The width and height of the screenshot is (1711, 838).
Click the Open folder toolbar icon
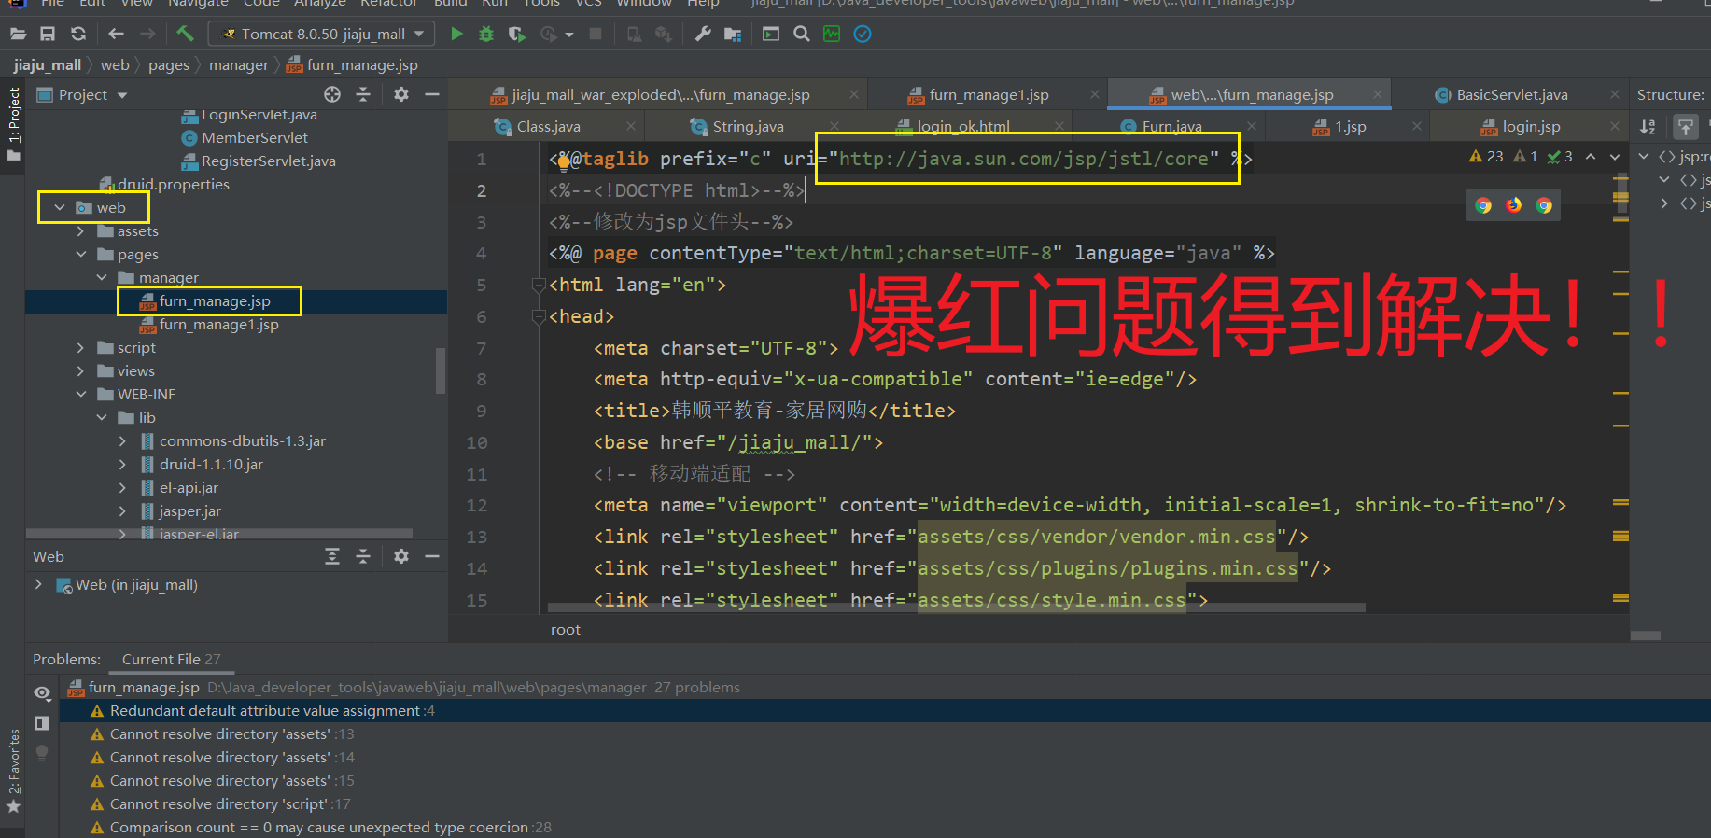pos(18,35)
